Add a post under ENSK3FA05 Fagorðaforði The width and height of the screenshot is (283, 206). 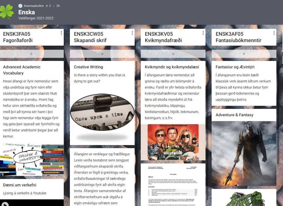[x=31, y=54]
